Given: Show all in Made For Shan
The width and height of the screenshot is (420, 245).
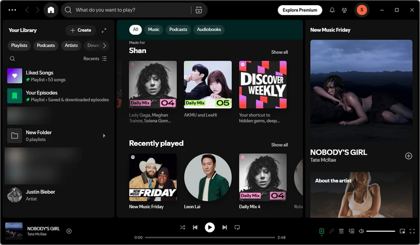Looking at the screenshot, I should pos(279,52).
